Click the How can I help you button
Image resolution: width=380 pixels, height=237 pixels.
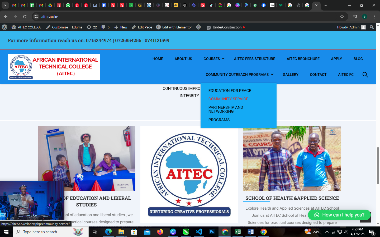click(x=339, y=215)
